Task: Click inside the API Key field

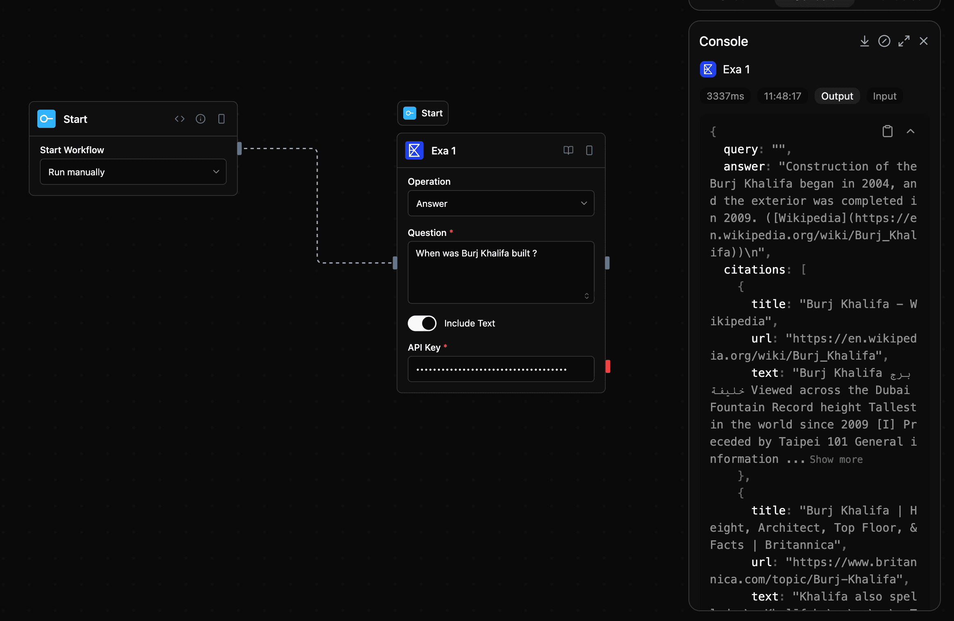Action: pos(500,369)
